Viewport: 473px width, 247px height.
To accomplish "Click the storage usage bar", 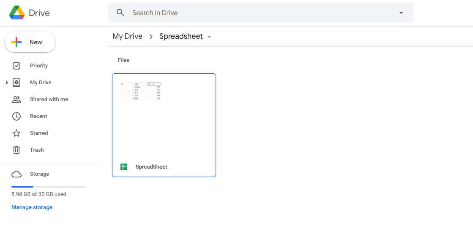I will coord(48,187).
